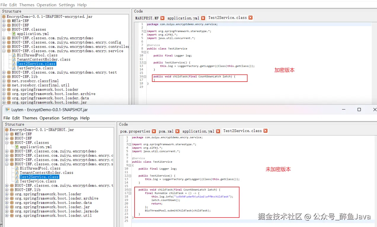
Task: Click the net.roseboy.classfinal.util package icon
Action: [9, 85]
